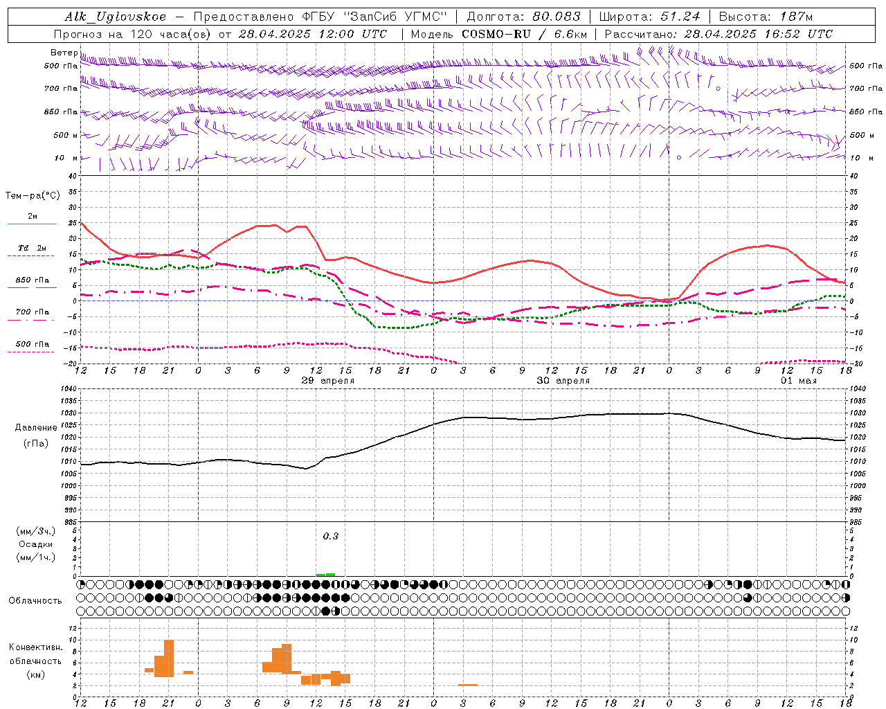Click the dotted line sample under temperature '500 гПа'
Screen dimensions: 886x709
pos(30,352)
